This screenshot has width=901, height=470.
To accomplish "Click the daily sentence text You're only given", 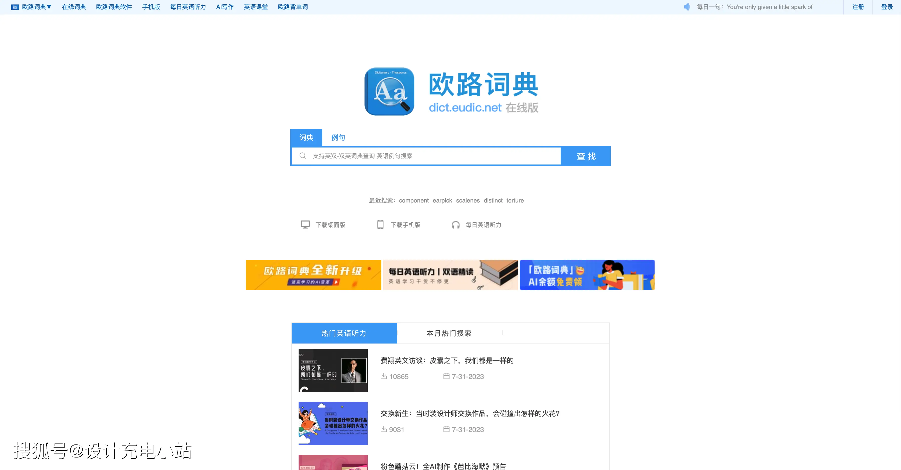I will tap(770, 7).
